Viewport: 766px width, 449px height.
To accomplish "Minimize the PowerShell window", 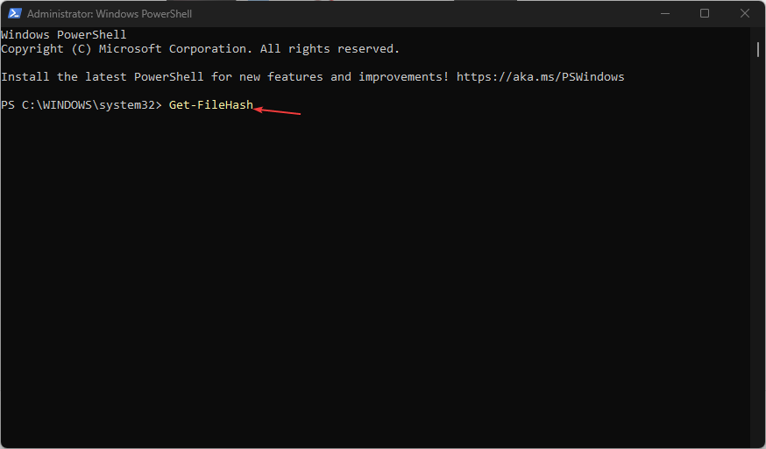I will (x=665, y=14).
